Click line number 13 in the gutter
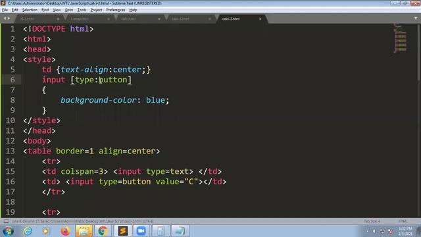The height and width of the screenshot is (237, 421). [11, 151]
